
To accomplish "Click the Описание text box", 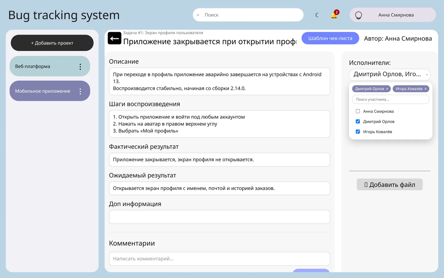I will tap(220, 81).
